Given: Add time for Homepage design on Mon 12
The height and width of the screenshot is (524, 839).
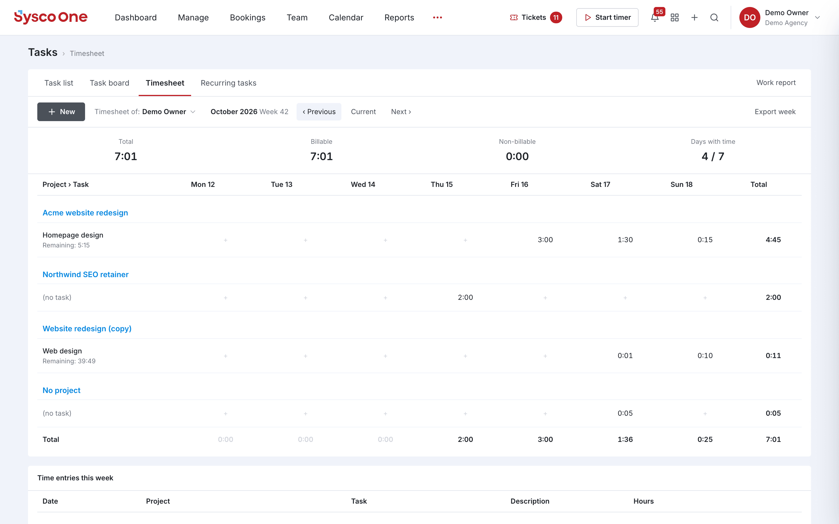Looking at the screenshot, I should pos(225,240).
